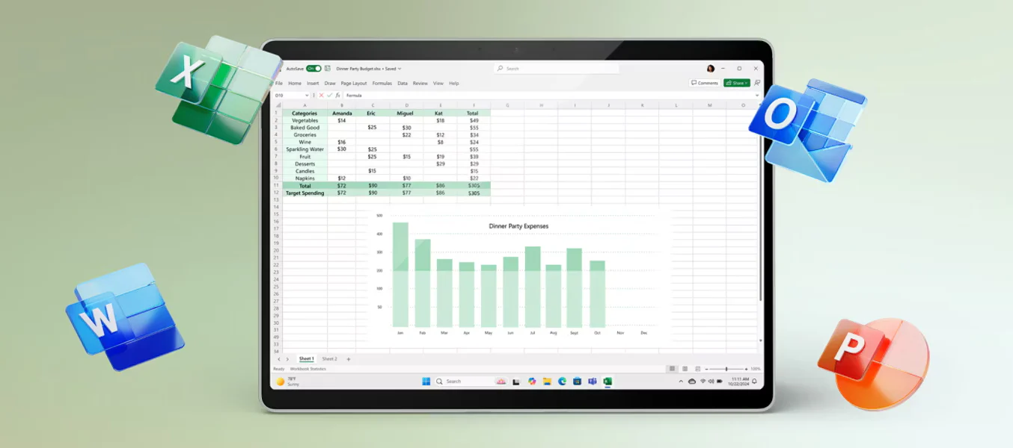Switch to the View ribbon tab
This screenshot has width=1013, height=448.
click(x=438, y=84)
